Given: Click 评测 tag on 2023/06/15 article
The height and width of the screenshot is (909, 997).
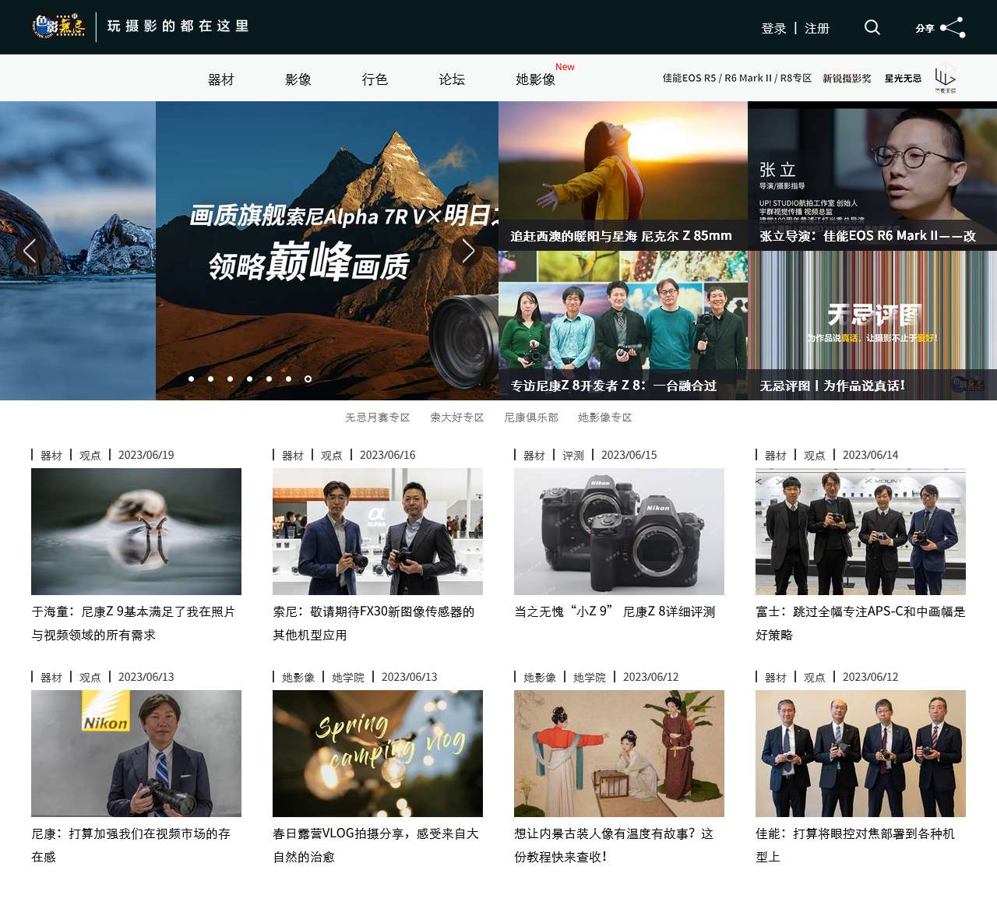Looking at the screenshot, I should (x=573, y=456).
